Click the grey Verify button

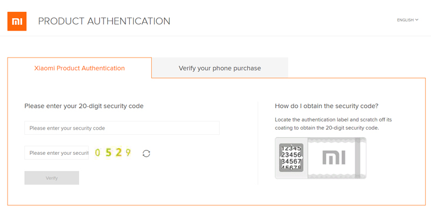52,178
